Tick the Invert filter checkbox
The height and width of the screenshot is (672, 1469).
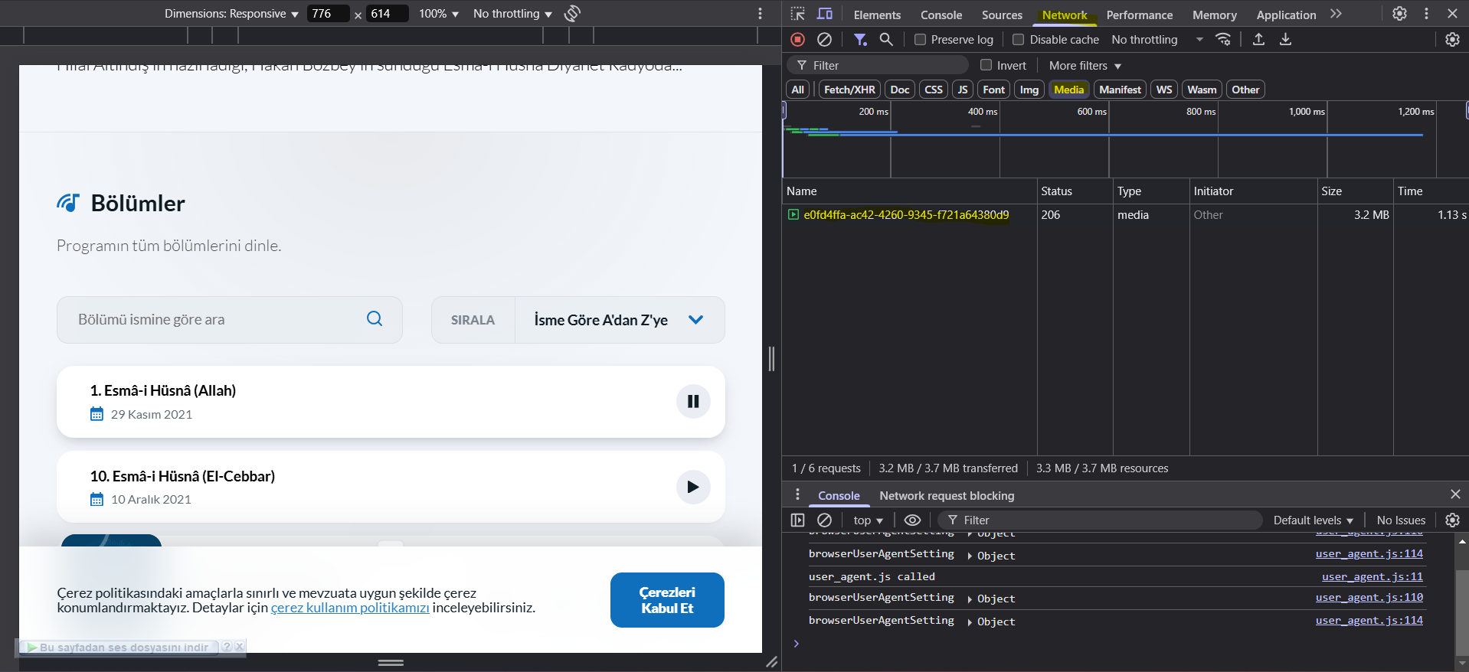(986, 65)
